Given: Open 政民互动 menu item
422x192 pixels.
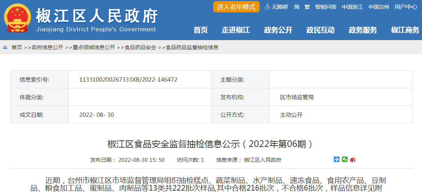Looking at the screenshot, I should [x=320, y=30].
